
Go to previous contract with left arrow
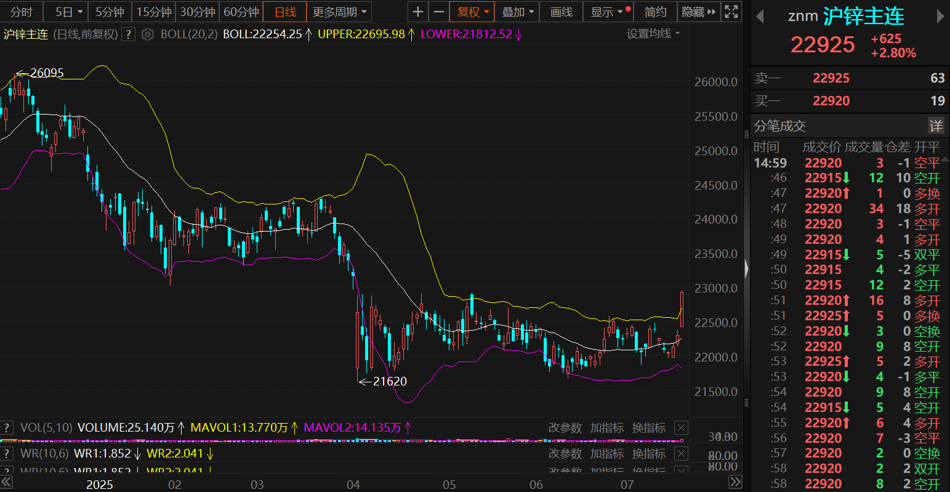click(760, 17)
